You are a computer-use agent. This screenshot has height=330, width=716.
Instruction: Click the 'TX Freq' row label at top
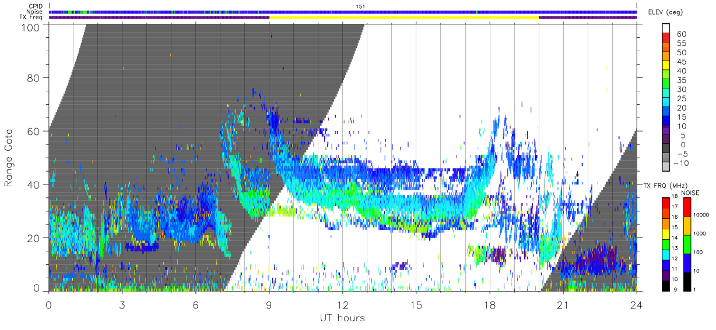point(31,17)
